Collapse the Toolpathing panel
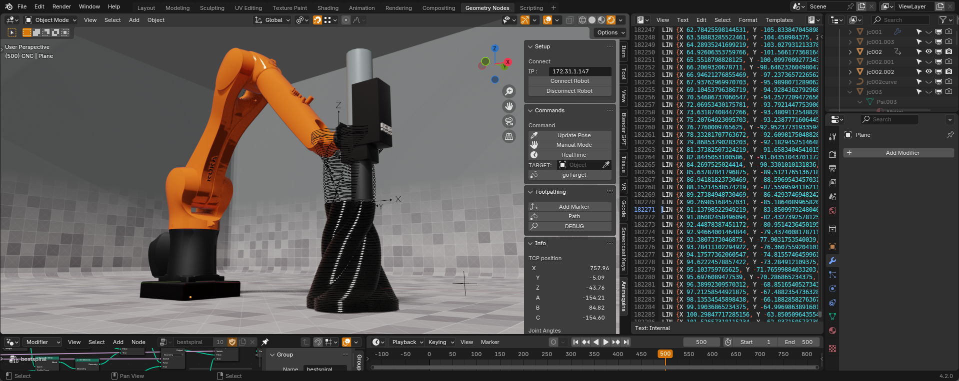The width and height of the screenshot is (959, 381). coord(530,192)
